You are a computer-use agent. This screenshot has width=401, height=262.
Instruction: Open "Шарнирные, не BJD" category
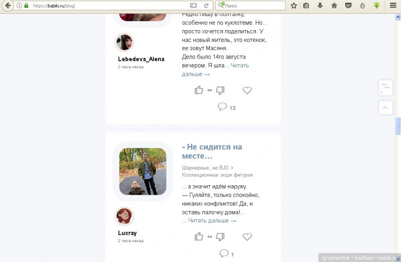click(205, 167)
